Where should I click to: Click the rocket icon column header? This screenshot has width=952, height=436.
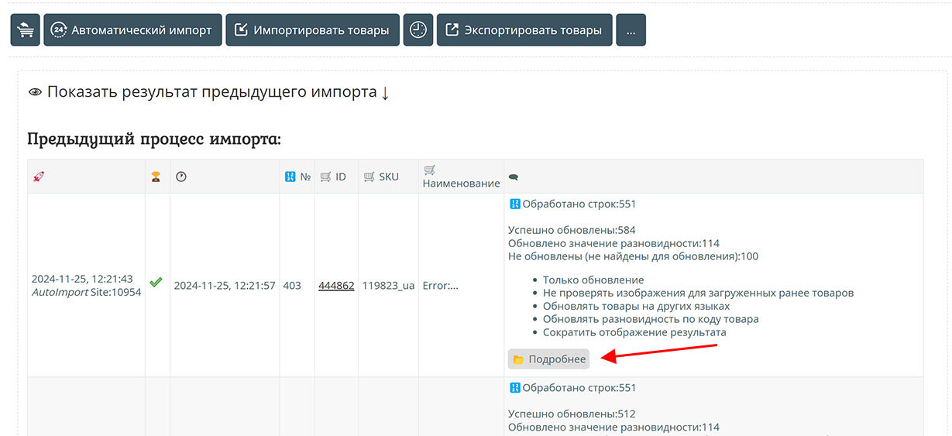pos(39,177)
